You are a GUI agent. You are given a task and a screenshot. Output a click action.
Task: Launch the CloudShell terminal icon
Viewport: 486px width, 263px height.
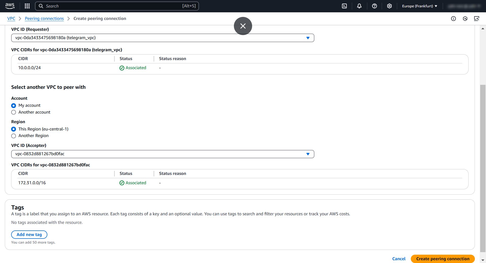click(344, 6)
